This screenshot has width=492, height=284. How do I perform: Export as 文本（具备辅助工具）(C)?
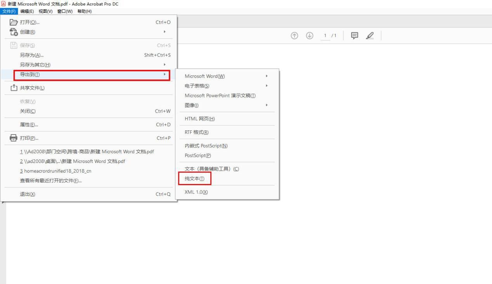[227, 169]
